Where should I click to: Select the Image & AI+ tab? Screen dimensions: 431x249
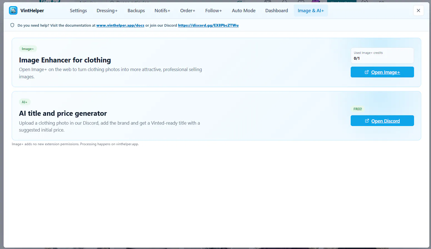pyautogui.click(x=311, y=11)
